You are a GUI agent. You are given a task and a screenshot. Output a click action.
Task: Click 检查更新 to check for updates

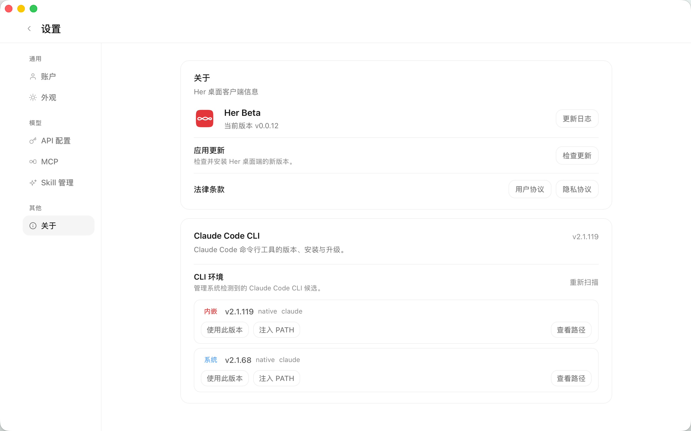tap(577, 156)
